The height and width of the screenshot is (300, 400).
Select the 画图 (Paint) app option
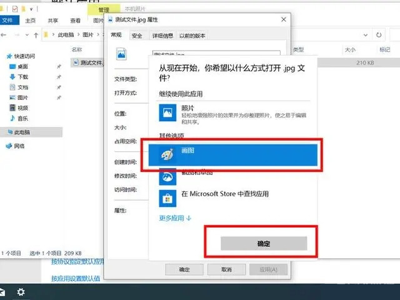(x=233, y=155)
